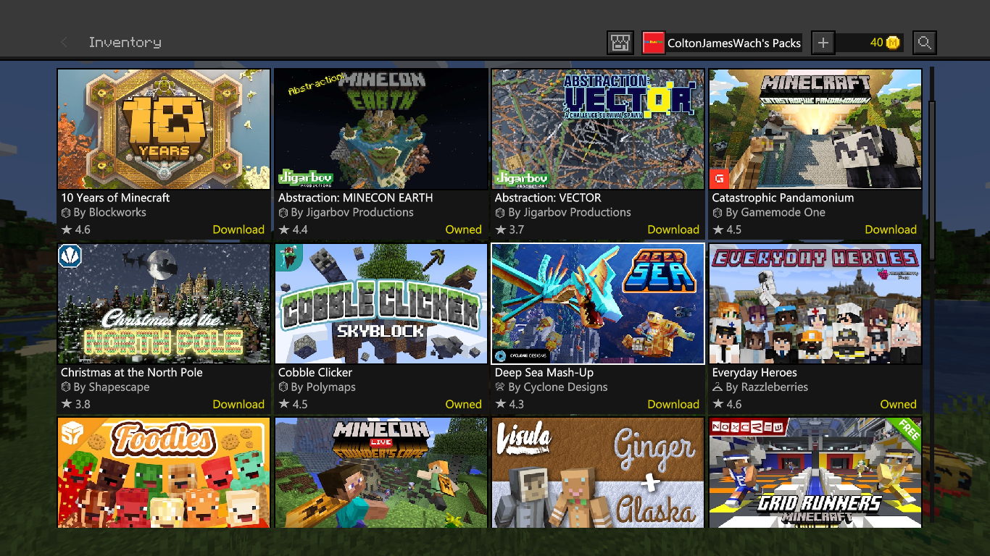Click the skin pack icon beside By Razzleberries
Screen dimensions: 990x556
pos(717,387)
